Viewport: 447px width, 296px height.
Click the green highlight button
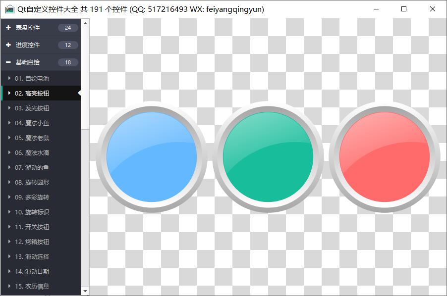(268, 157)
